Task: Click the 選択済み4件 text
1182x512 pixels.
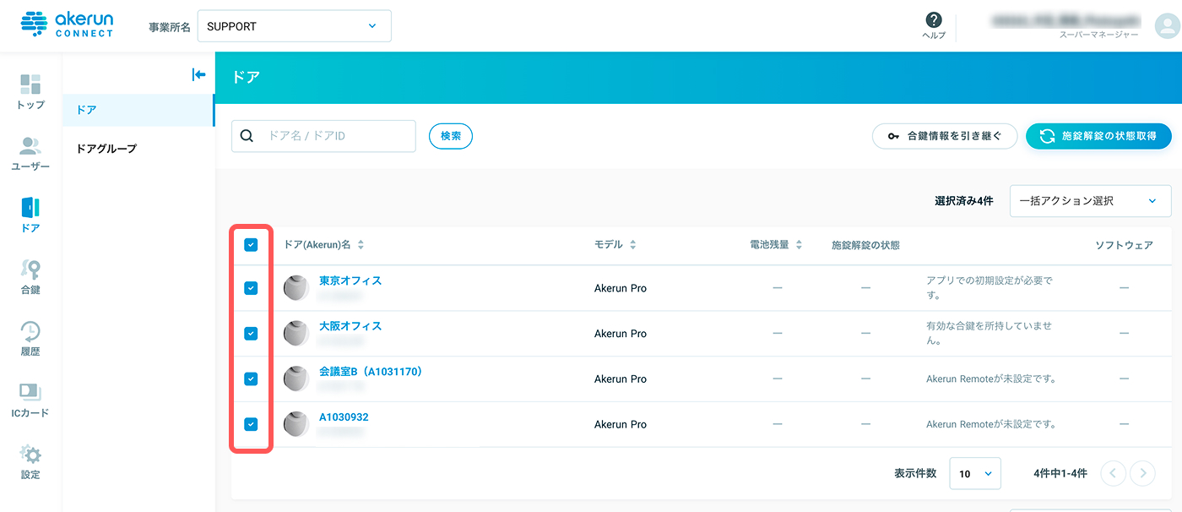Action: point(963,201)
